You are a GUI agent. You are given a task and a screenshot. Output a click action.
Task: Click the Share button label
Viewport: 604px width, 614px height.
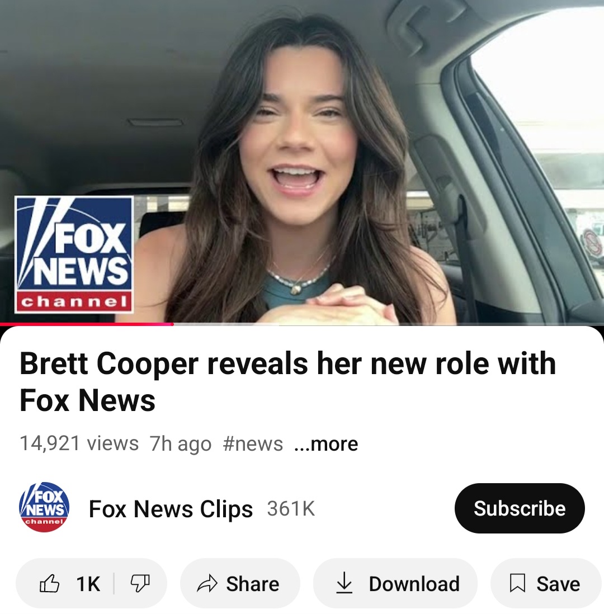[253, 584]
